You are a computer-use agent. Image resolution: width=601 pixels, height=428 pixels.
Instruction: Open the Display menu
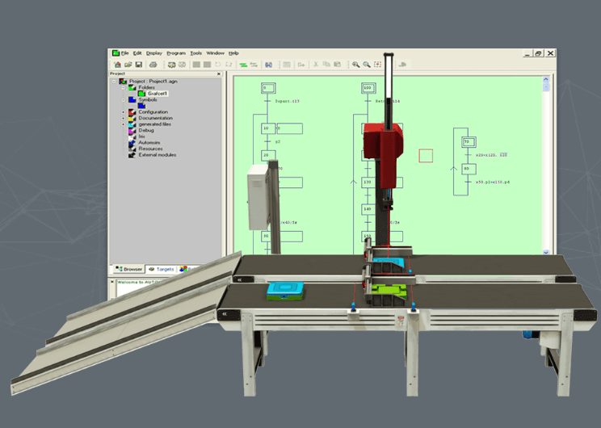(x=154, y=53)
